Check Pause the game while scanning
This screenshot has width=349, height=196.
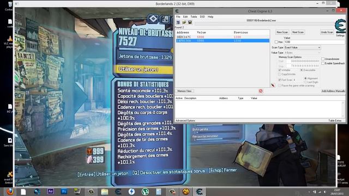(280, 85)
